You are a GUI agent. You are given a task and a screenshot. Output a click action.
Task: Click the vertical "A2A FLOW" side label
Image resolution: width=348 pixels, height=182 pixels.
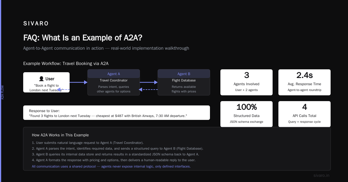coord(3,92)
